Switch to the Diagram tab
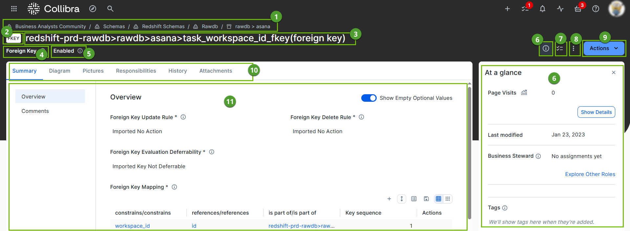Viewport: 630px width, 231px height. click(x=59, y=71)
